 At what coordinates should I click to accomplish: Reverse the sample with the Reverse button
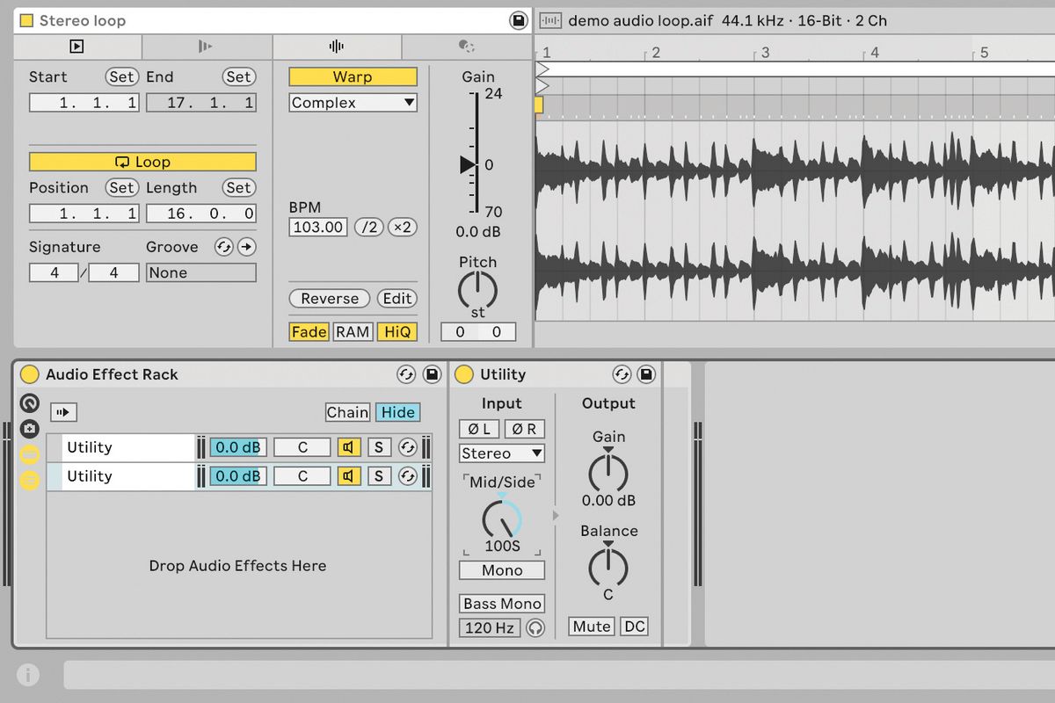330,299
